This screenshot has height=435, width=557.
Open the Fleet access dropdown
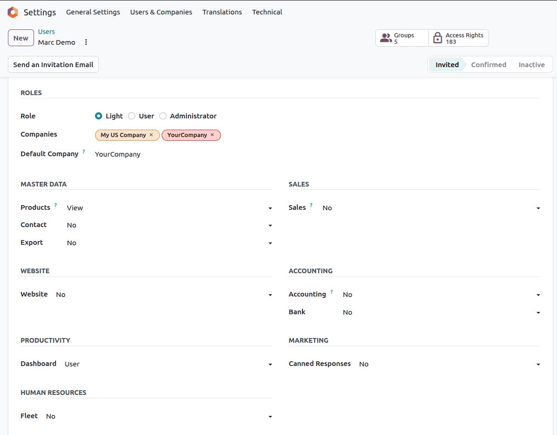click(x=159, y=416)
